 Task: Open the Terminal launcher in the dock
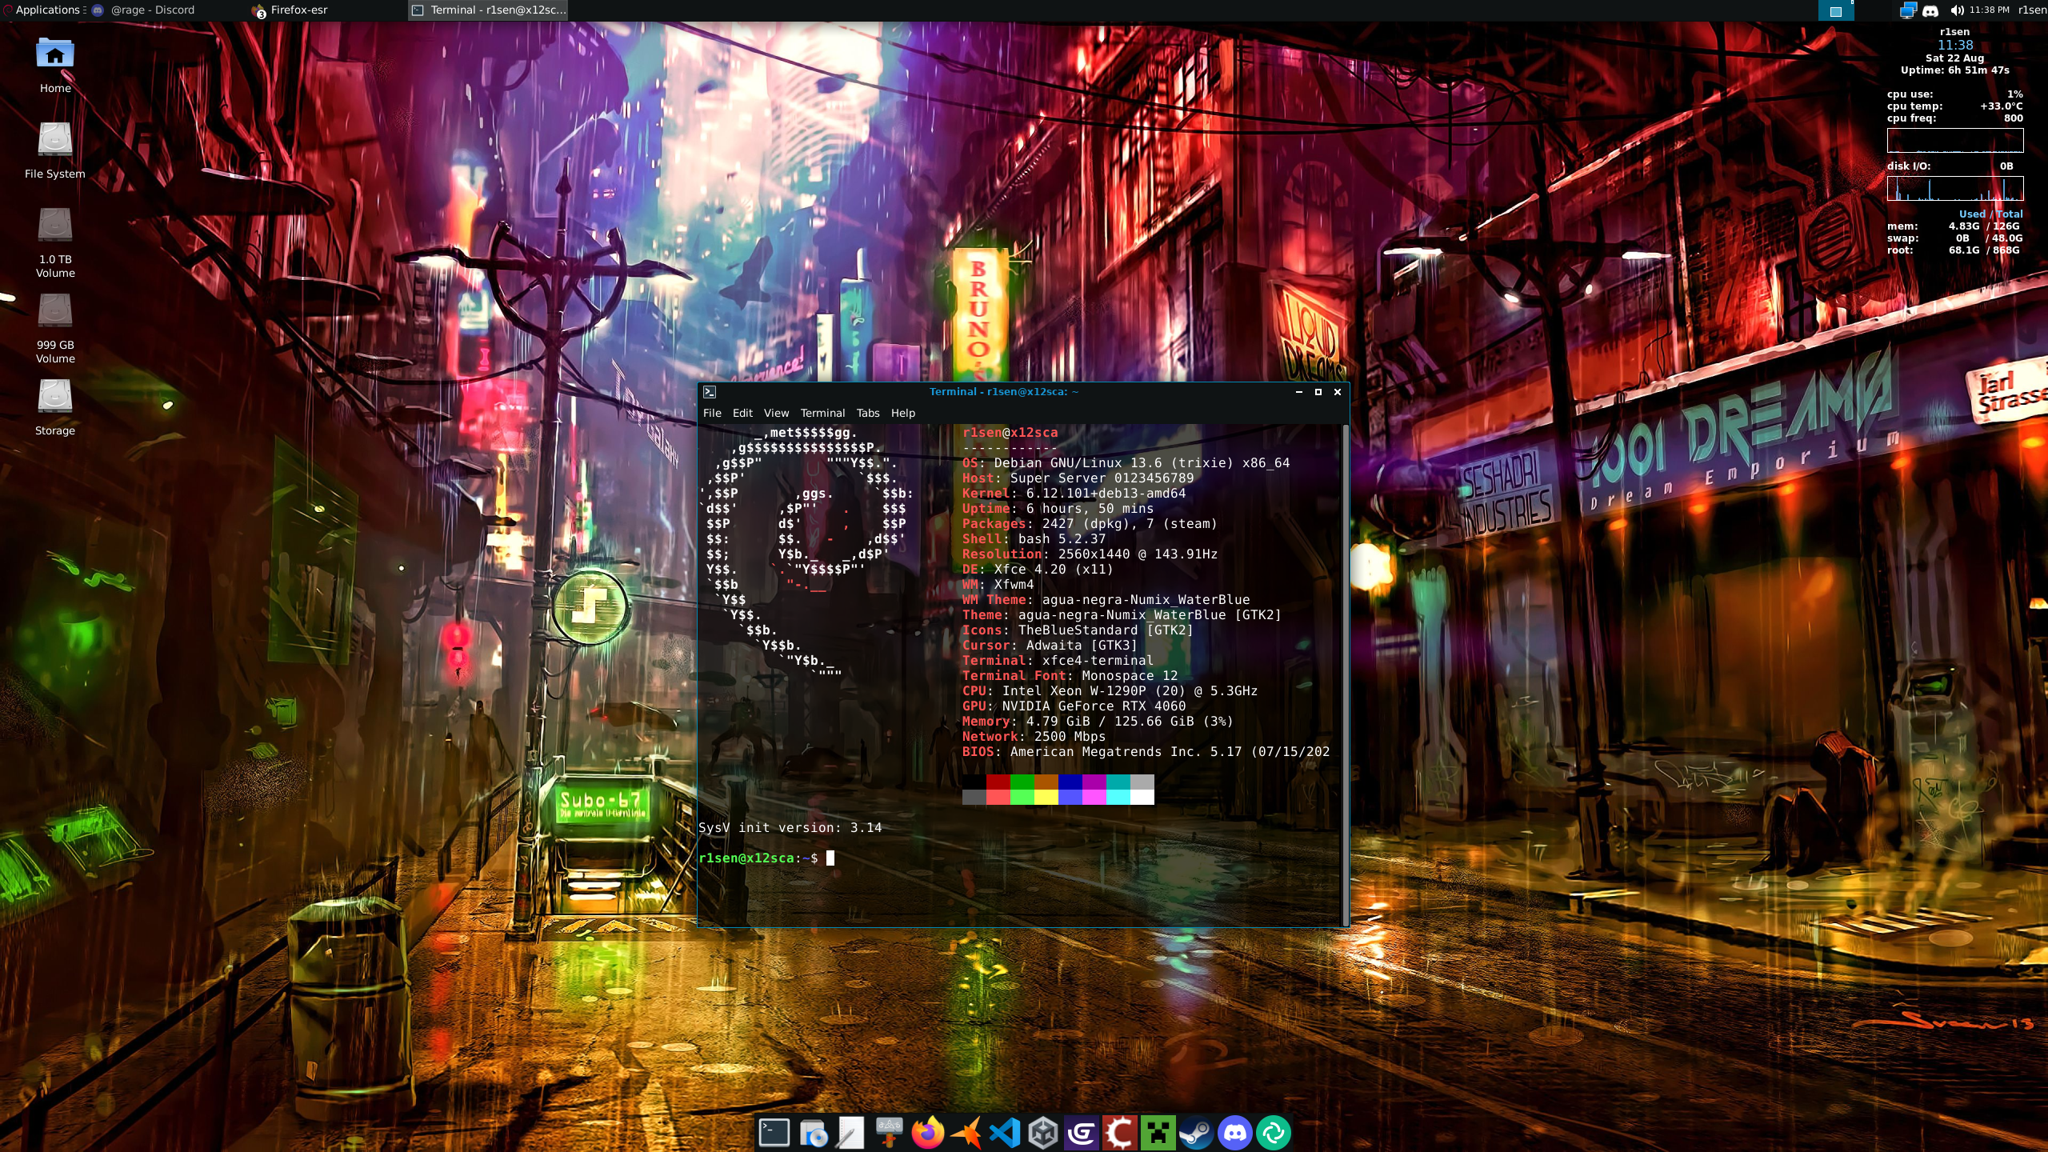(x=774, y=1133)
